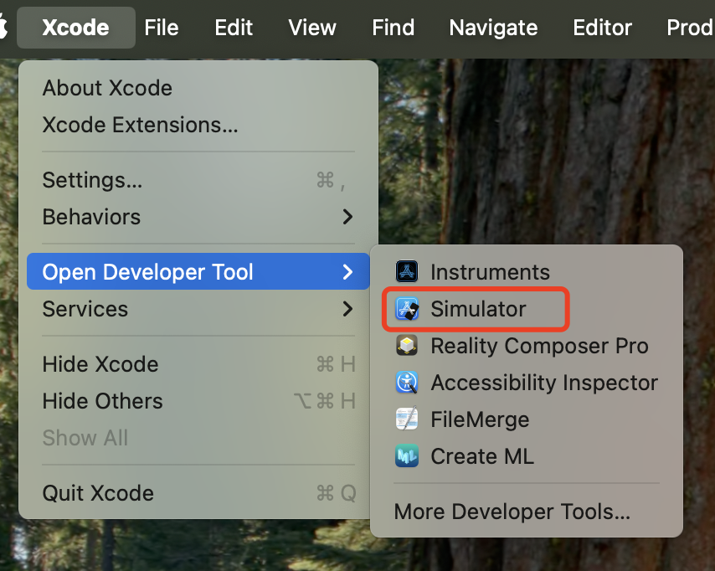715x571 pixels.
Task: Select Hide Xcode
Action: [100, 364]
